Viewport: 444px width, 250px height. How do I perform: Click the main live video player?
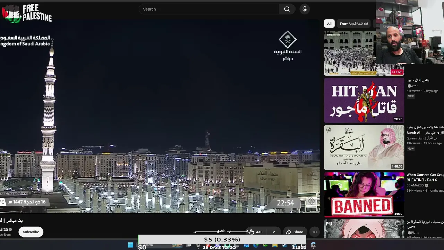tap(160, 116)
